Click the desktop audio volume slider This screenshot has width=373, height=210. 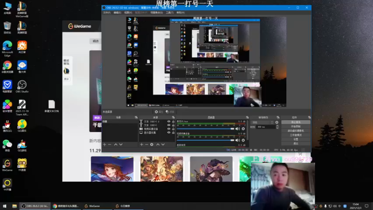coord(205,129)
